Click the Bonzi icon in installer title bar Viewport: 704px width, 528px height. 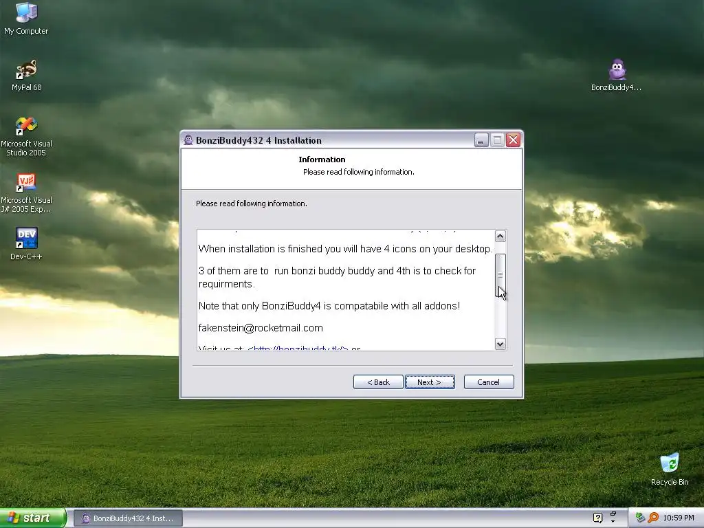(188, 140)
